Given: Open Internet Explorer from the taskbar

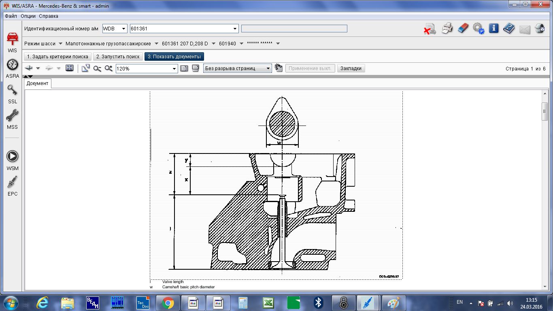Looking at the screenshot, I should point(42,302).
